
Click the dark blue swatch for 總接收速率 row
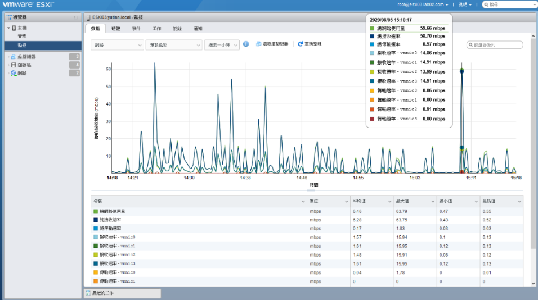96,220
